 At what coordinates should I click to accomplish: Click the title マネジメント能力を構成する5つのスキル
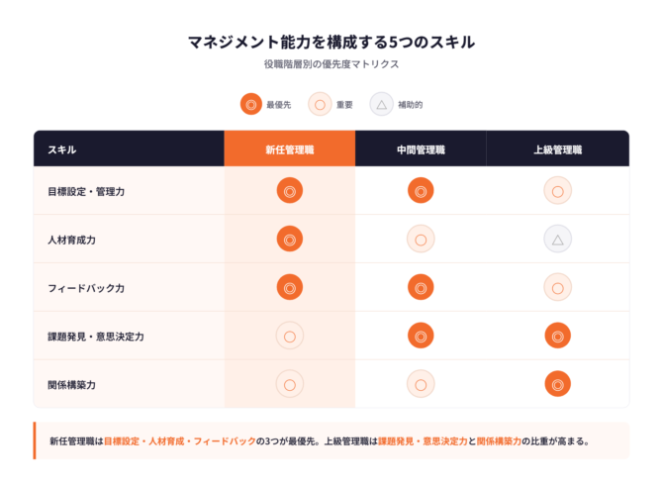(x=331, y=42)
